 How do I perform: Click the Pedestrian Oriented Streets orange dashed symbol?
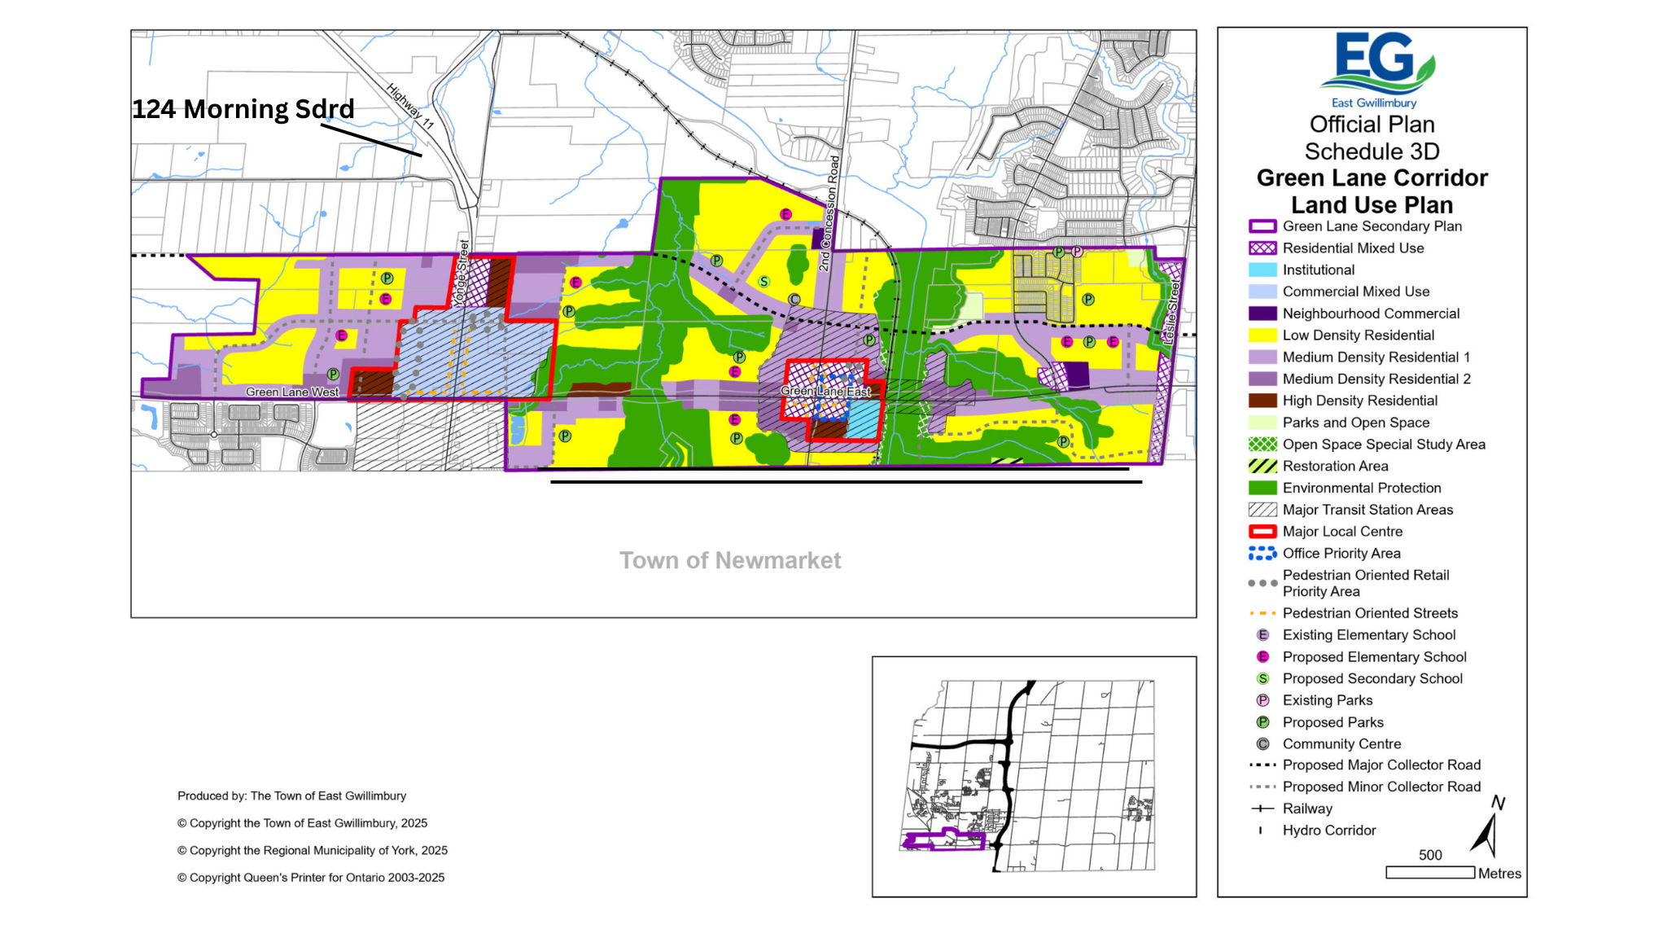click(x=1262, y=613)
